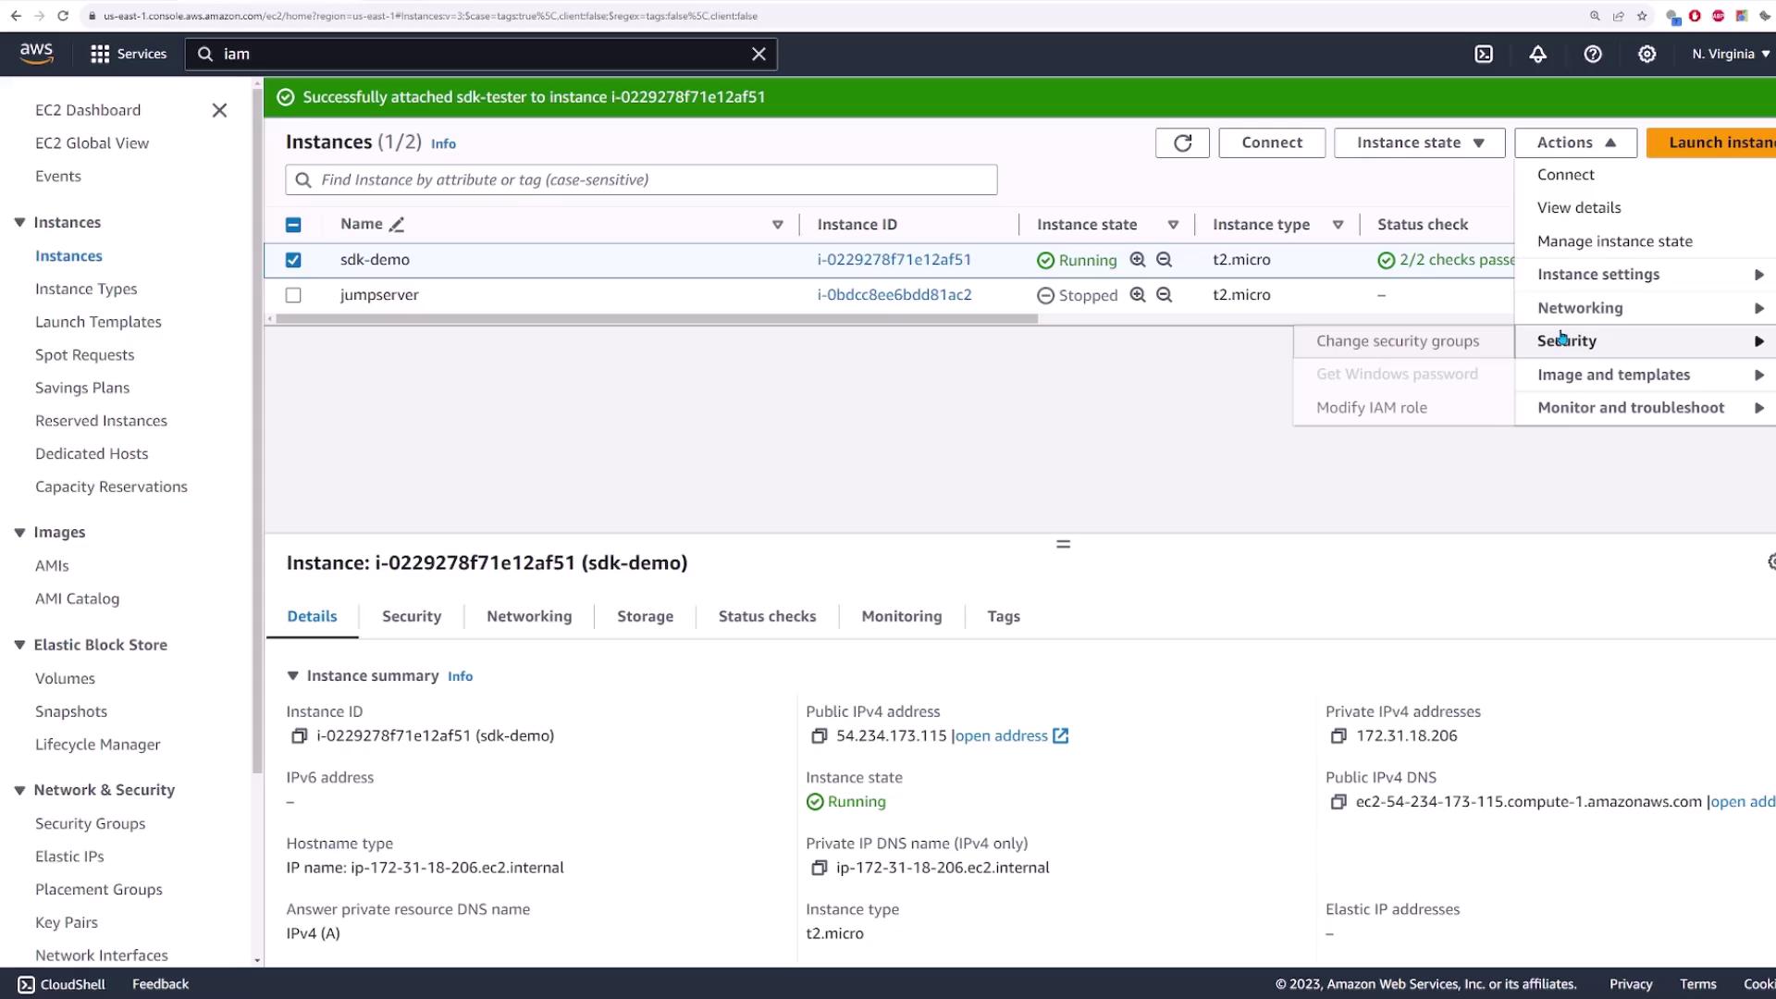Collapse the Instance summary section
Viewport: 1776px width, 999px height.
[292, 676]
